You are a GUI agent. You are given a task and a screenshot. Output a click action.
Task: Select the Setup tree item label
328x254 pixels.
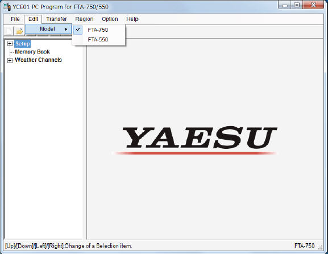[22, 44]
